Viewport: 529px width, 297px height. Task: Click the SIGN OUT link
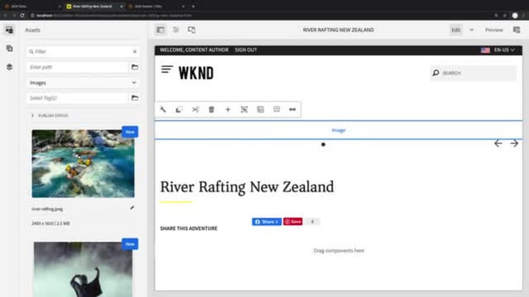point(245,49)
